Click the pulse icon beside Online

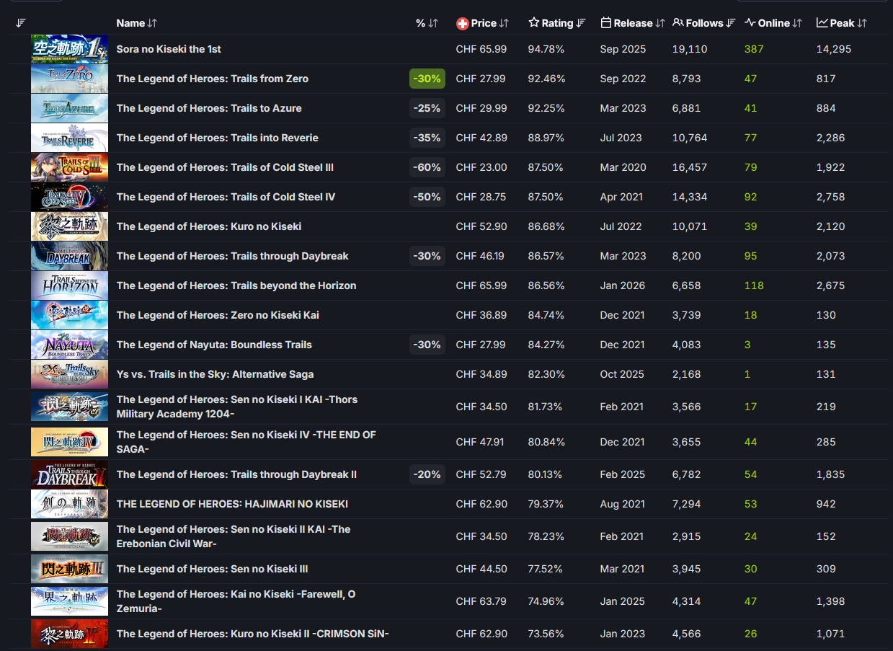click(x=750, y=23)
